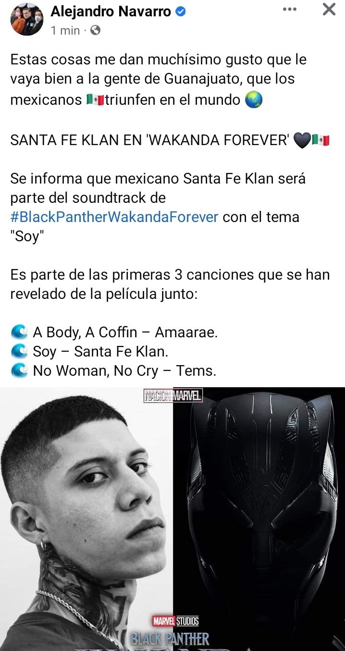Image resolution: width=345 pixels, height=651 pixels.
Task: Click wave emoji beside "A Body, A Coffin"
Action: point(19,332)
